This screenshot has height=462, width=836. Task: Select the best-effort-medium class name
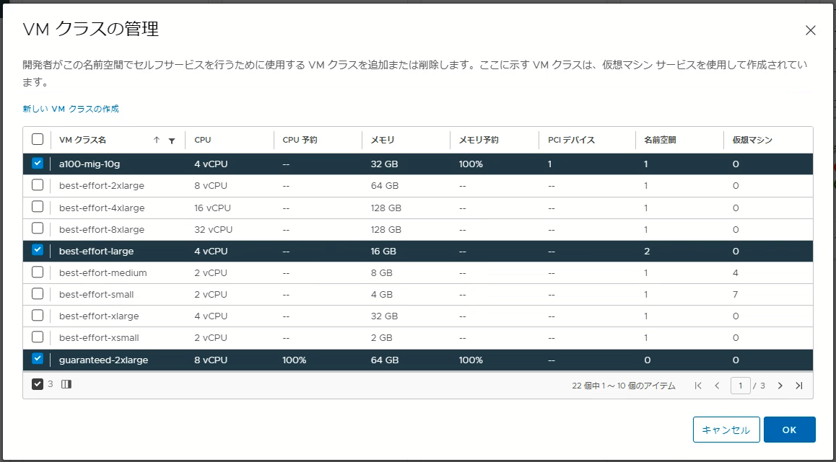pos(103,272)
